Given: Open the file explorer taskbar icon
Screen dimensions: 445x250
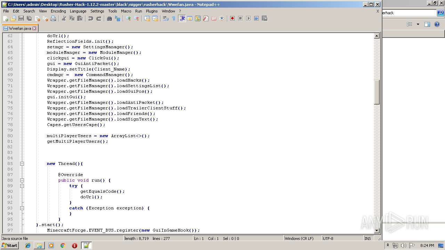Looking at the screenshot, I should click(x=39, y=245).
